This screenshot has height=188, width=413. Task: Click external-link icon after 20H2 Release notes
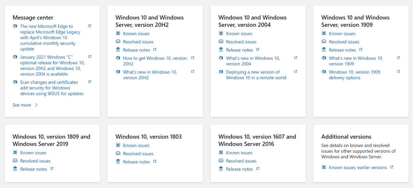coord(155,49)
